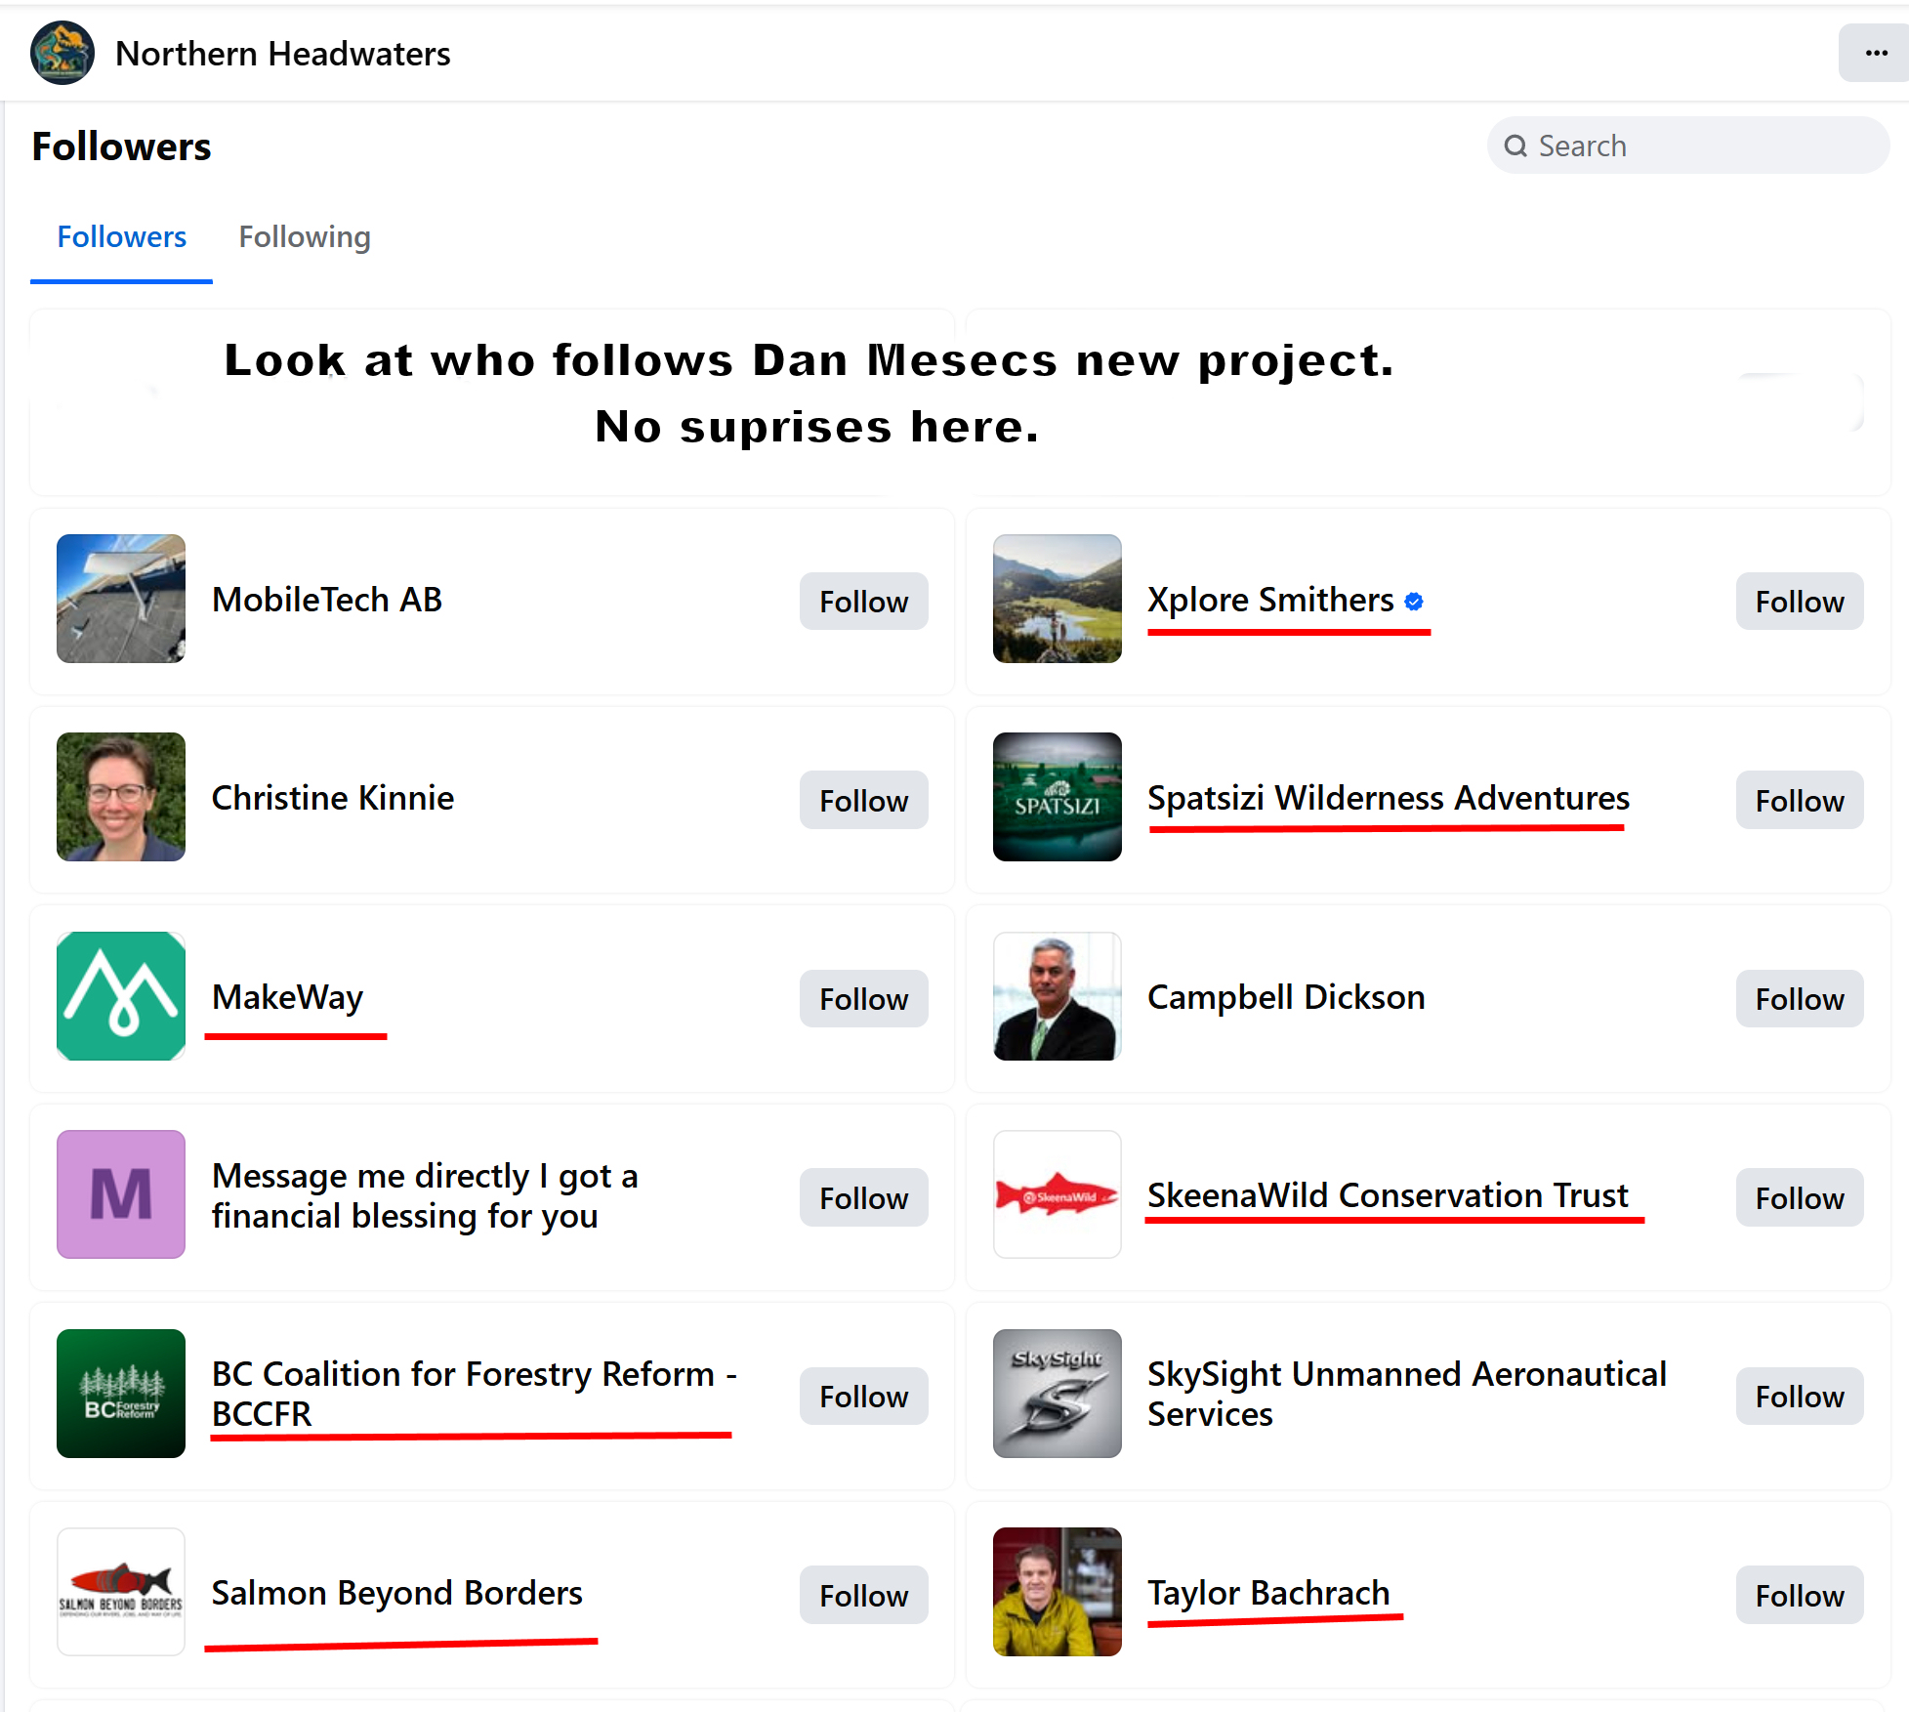Image resolution: width=1909 pixels, height=1712 pixels.
Task: Open MakeWay name link
Action: tap(287, 997)
